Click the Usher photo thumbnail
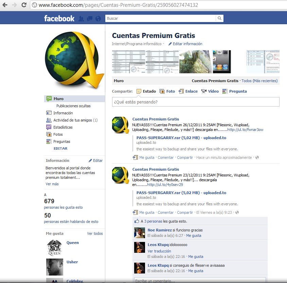The image size is (287, 283). tap(55, 267)
